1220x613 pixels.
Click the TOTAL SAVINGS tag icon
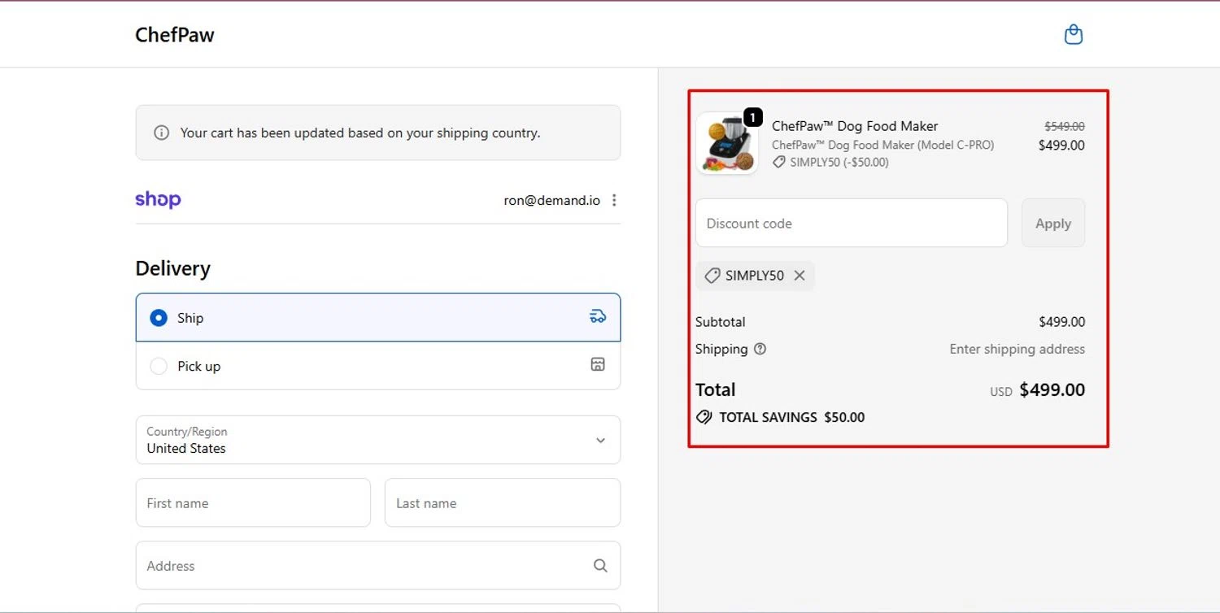click(x=704, y=417)
